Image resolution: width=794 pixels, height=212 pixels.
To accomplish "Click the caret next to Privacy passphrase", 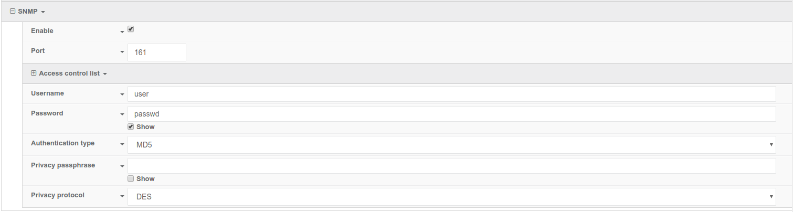I will (x=122, y=167).
